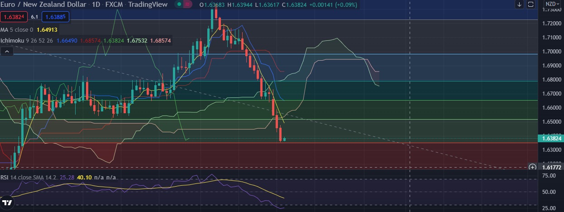Open the NZD currency dropdown
The height and width of the screenshot is (212, 564).
click(552, 5)
